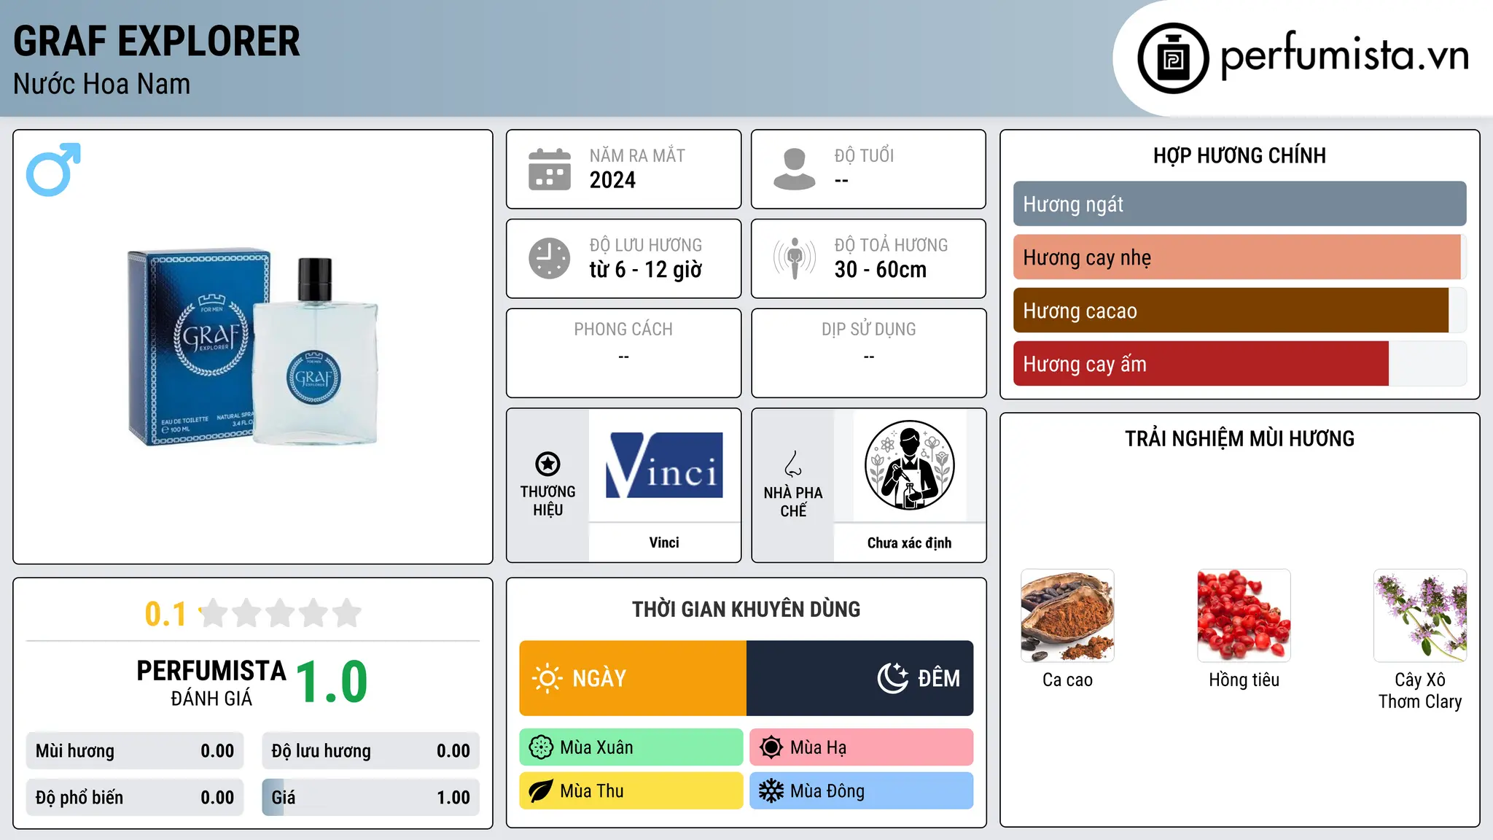Click the sillage icon beside ĐỘ TOẢ HƯƠNG

coord(795,258)
